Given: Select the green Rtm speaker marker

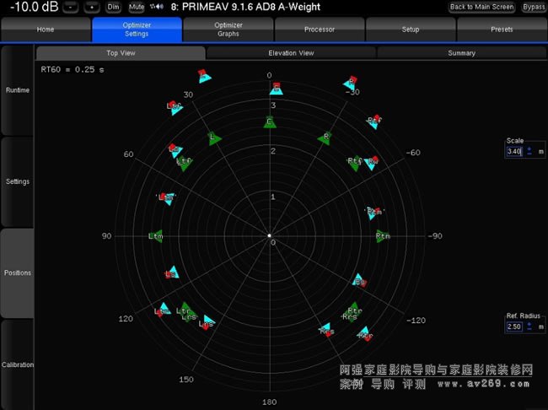Looking at the screenshot, I should tap(383, 237).
